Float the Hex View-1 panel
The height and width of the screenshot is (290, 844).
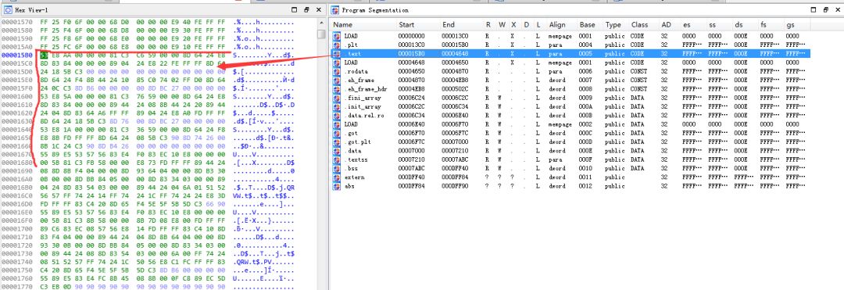tap(306, 9)
